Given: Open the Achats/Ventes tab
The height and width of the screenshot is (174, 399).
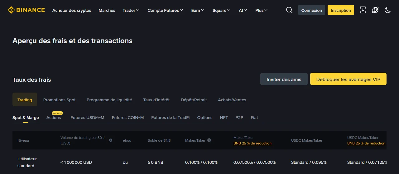Looking at the screenshot, I should point(232,100).
